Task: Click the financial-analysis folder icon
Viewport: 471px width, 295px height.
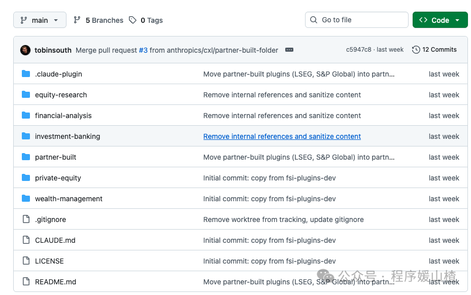Action: click(26, 116)
